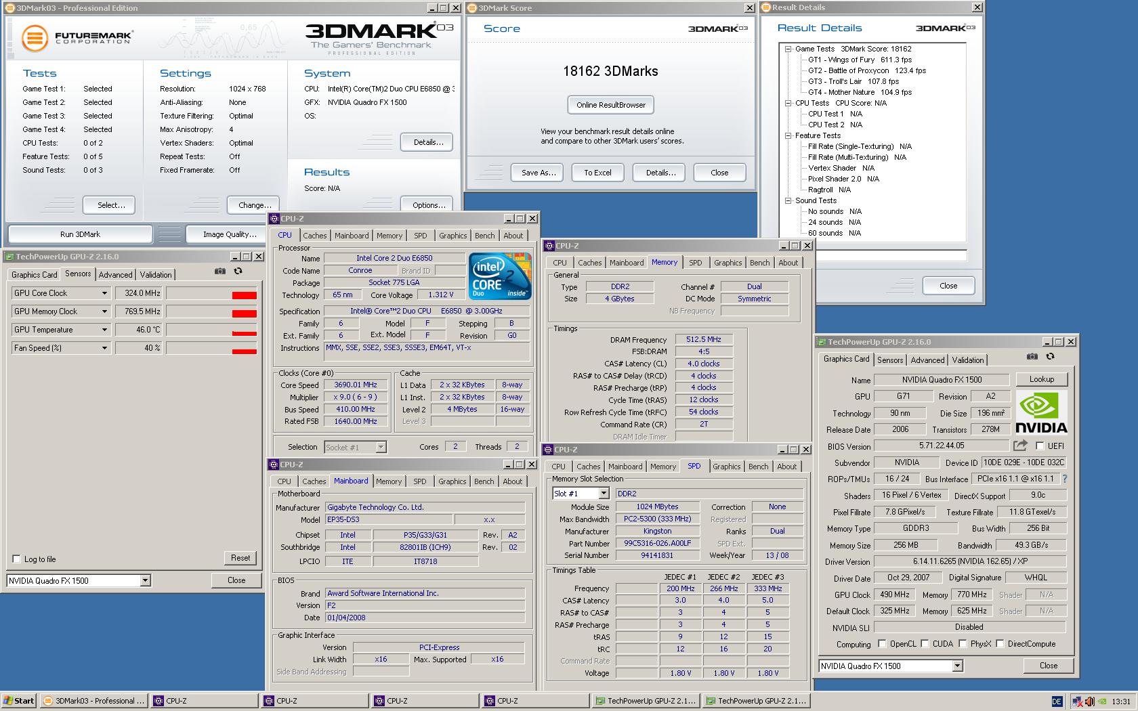Click the volume icon in system tray
The width and height of the screenshot is (1138, 711).
coord(1089,702)
